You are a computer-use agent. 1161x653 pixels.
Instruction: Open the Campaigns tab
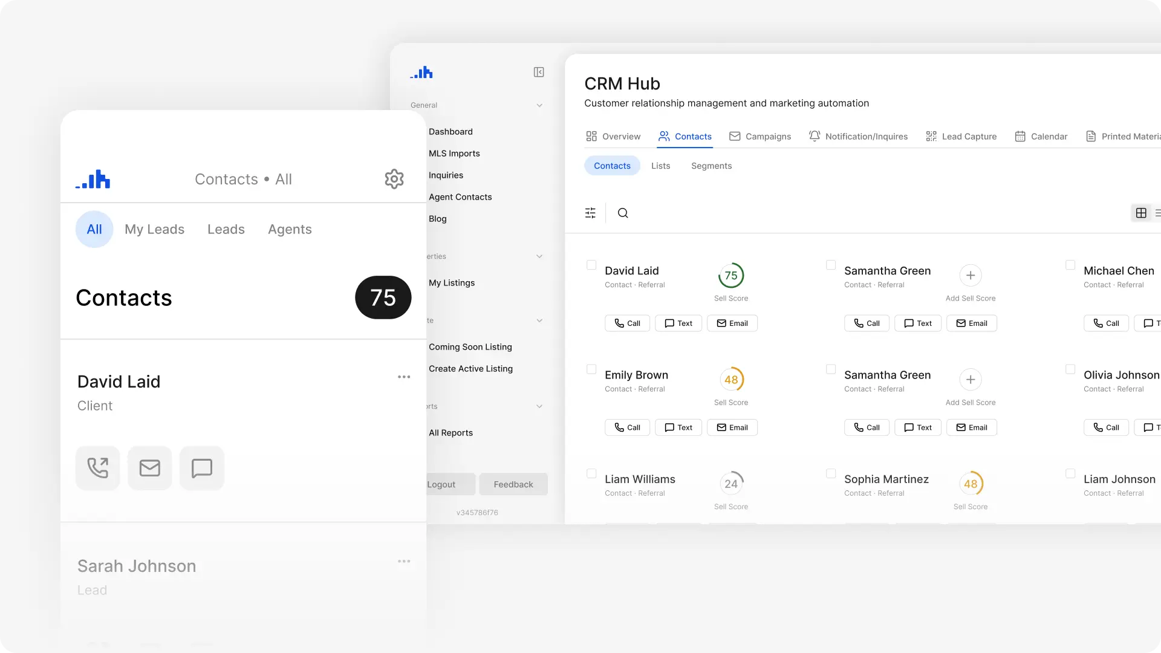(760, 136)
